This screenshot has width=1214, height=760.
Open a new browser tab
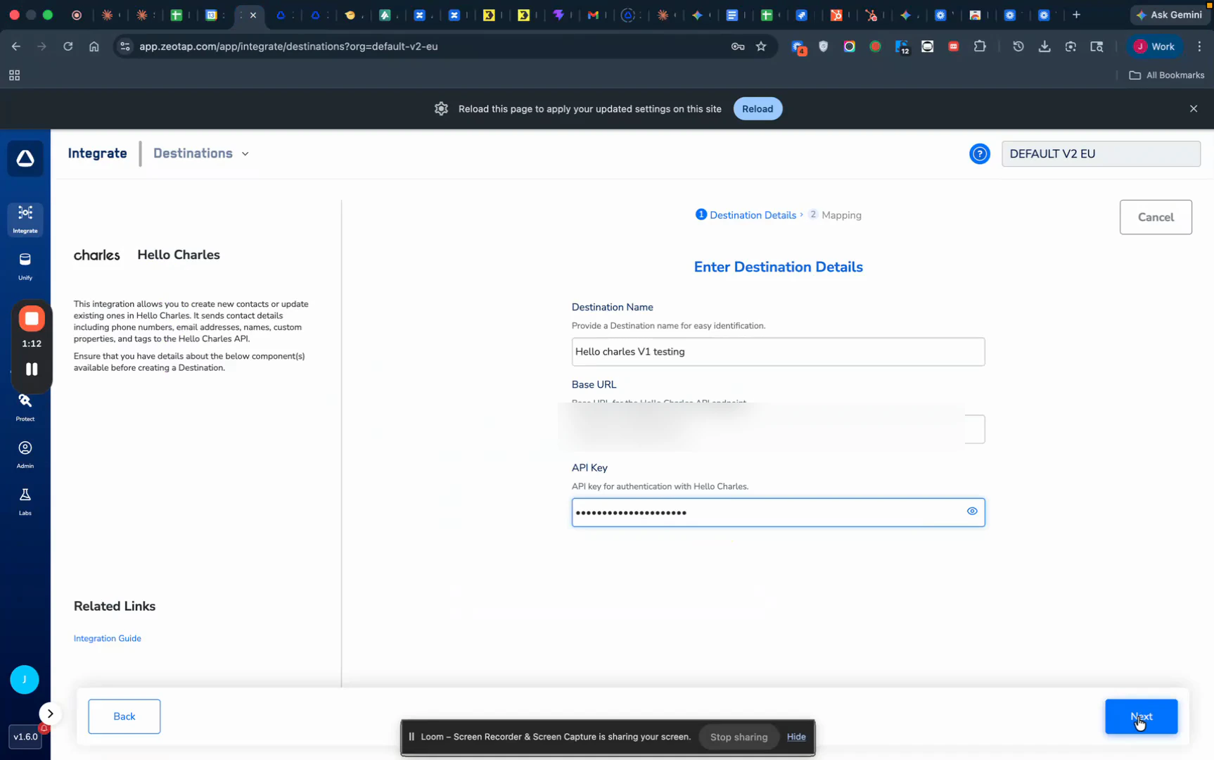point(1076,15)
